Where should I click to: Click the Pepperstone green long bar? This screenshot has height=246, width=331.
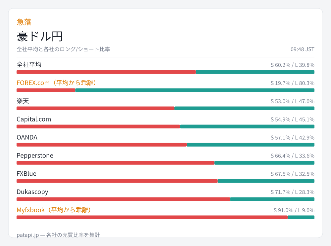click(x=264, y=163)
